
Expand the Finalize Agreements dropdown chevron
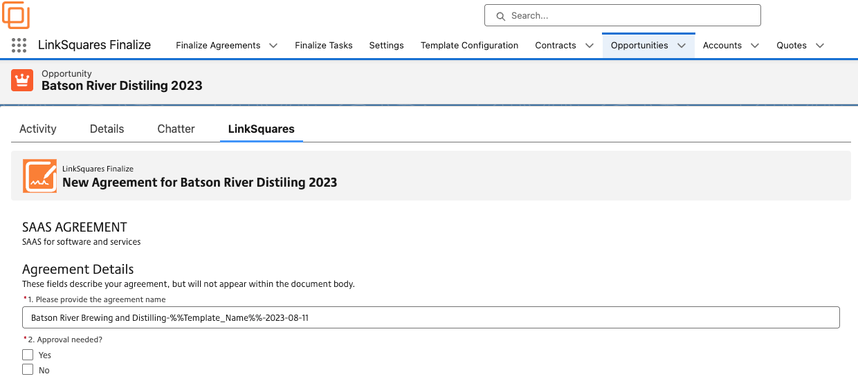[273, 46]
